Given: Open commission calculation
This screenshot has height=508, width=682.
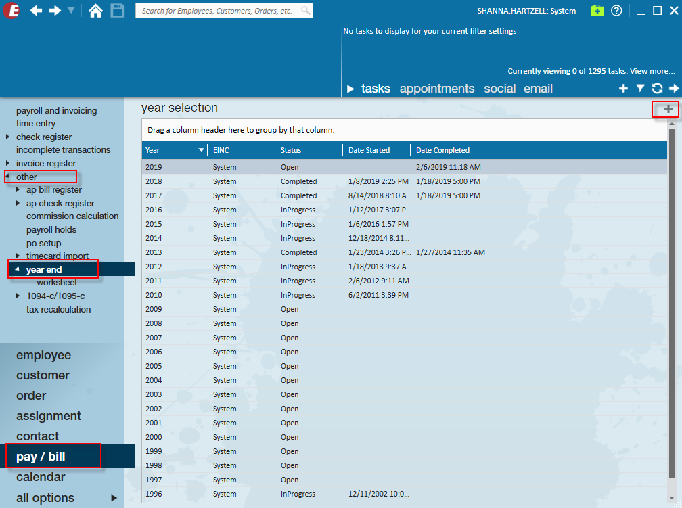Looking at the screenshot, I should click(x=72, y=216).
